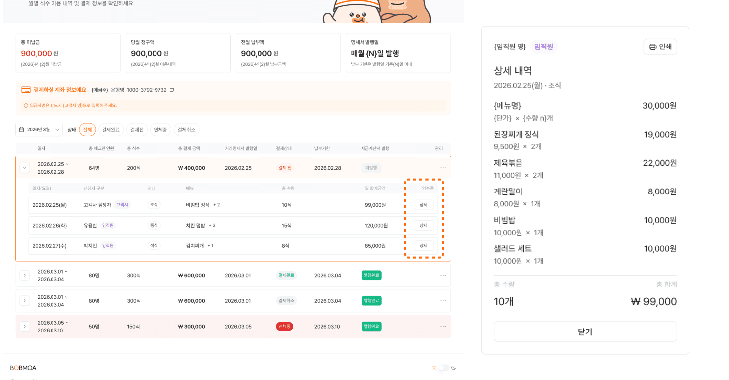Collapse the 2026.02.25 ~ 2026.02.28 row
Image resolution: width=729 pixels, height=380 pixels.
tap(24, 168)
